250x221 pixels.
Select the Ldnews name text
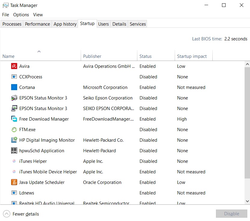pos(27,193)
